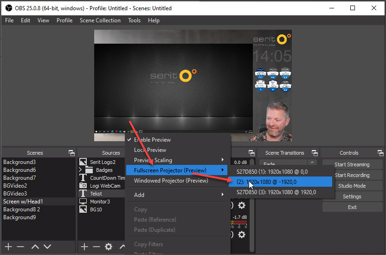Click the Tekst text source icon
Screen dimensions: 386x255
point(83,193)
